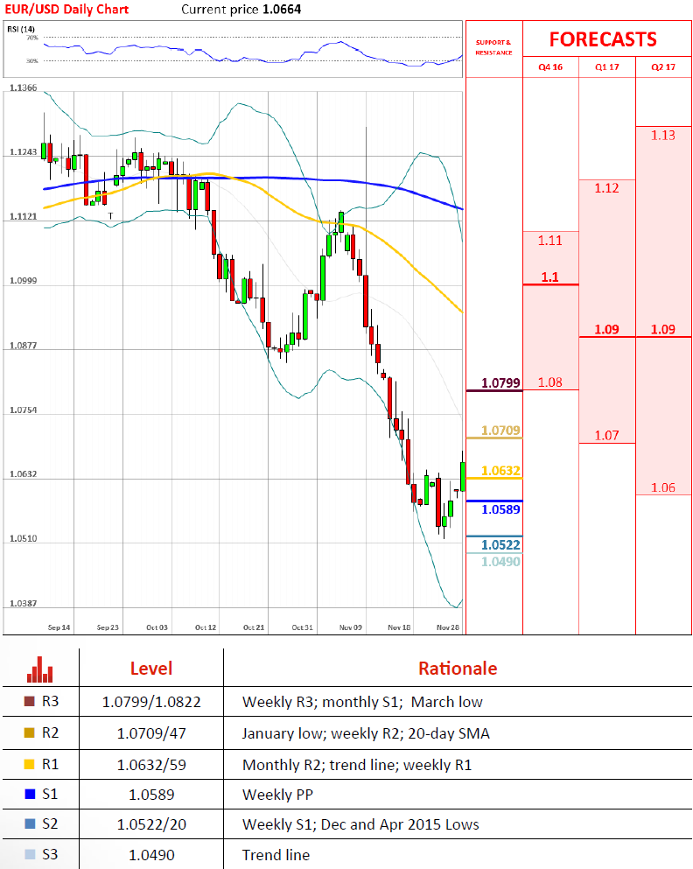Click the 1.0632/59 level cell
Image resolution: width=693 pixels, height=869 pixels.
point(151,766)
